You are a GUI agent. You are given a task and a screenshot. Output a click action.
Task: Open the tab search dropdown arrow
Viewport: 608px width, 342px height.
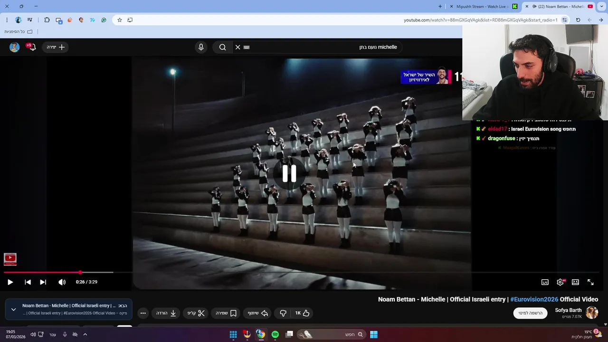pos(601,7)
